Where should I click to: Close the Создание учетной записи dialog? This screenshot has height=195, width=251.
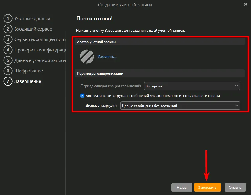pyautogui.click(x=246, y=4)
